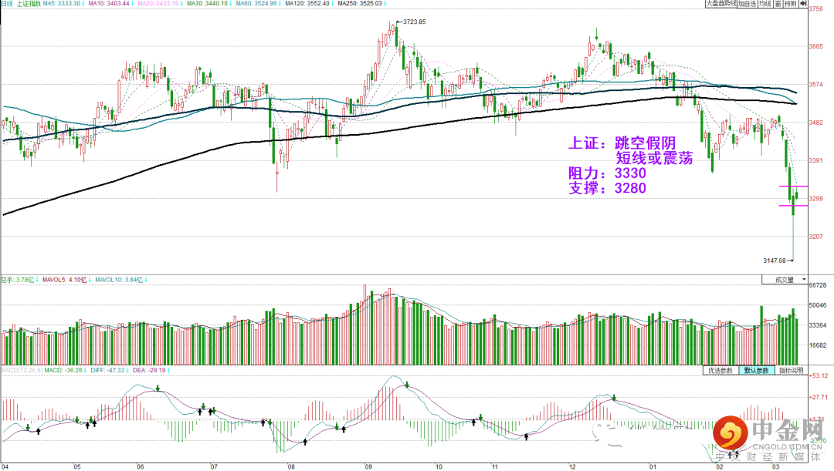Click the 加自选 button
This screenshot has height=471, width=834.
(x=747, y=4)
